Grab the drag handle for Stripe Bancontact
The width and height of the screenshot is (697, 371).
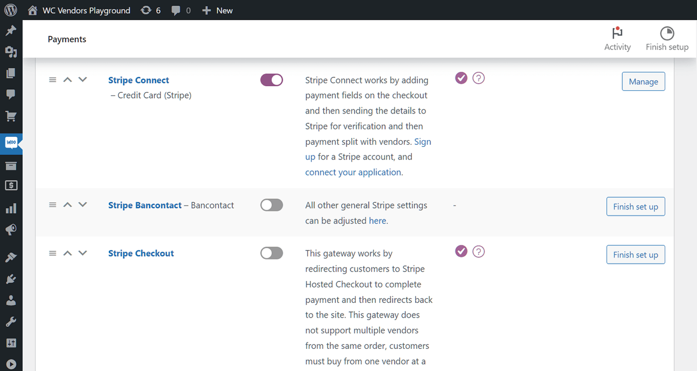(53, 205)
